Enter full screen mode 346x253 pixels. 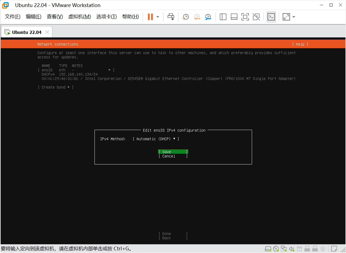coord(245,17)
